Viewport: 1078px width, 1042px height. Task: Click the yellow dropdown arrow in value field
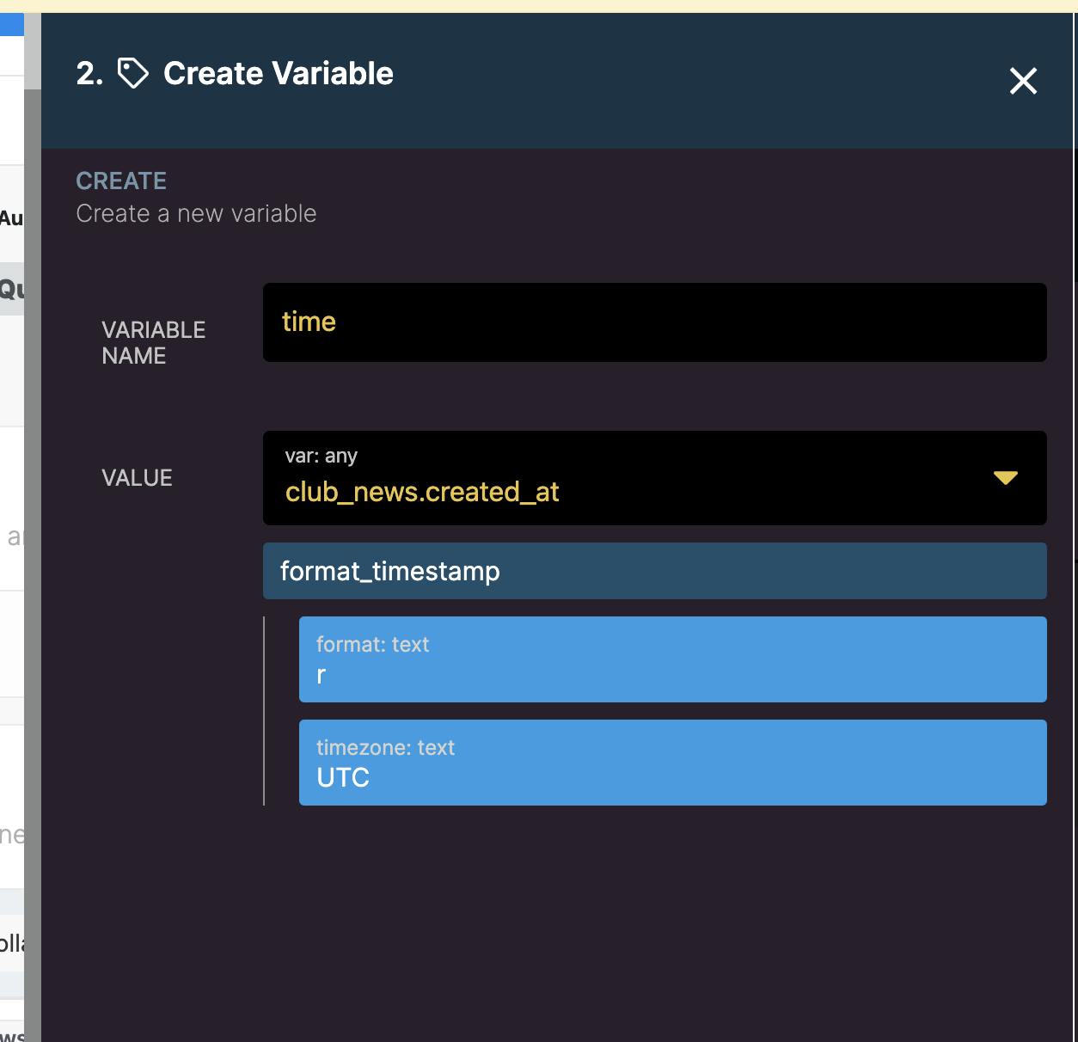point(1005,478)
